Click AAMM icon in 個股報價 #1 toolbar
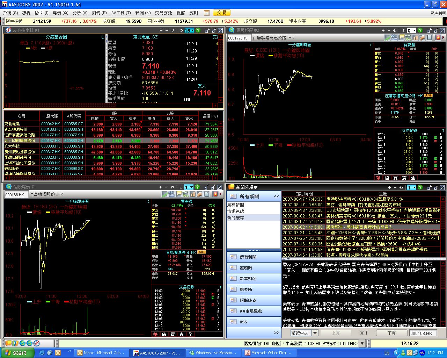447x358 pixels. (171, 194)
